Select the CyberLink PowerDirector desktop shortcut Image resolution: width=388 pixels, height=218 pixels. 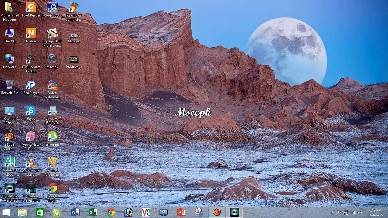pos(9,193)
